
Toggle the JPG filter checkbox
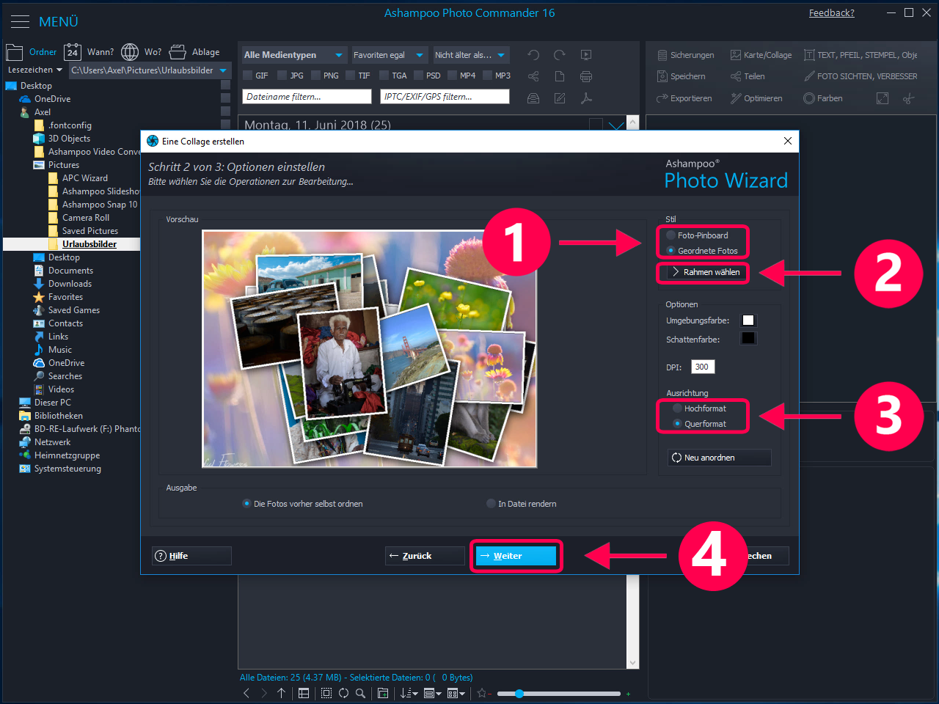(282, 76)
